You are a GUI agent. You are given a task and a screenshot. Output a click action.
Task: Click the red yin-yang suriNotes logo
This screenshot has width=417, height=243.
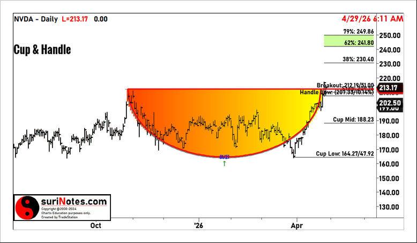[x=26, y=208]
